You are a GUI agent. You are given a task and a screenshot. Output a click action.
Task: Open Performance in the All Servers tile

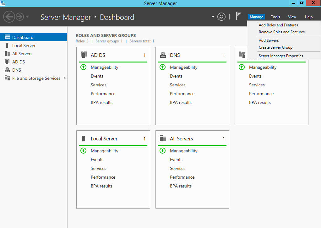pyautogui.click(x=182, y=177)
